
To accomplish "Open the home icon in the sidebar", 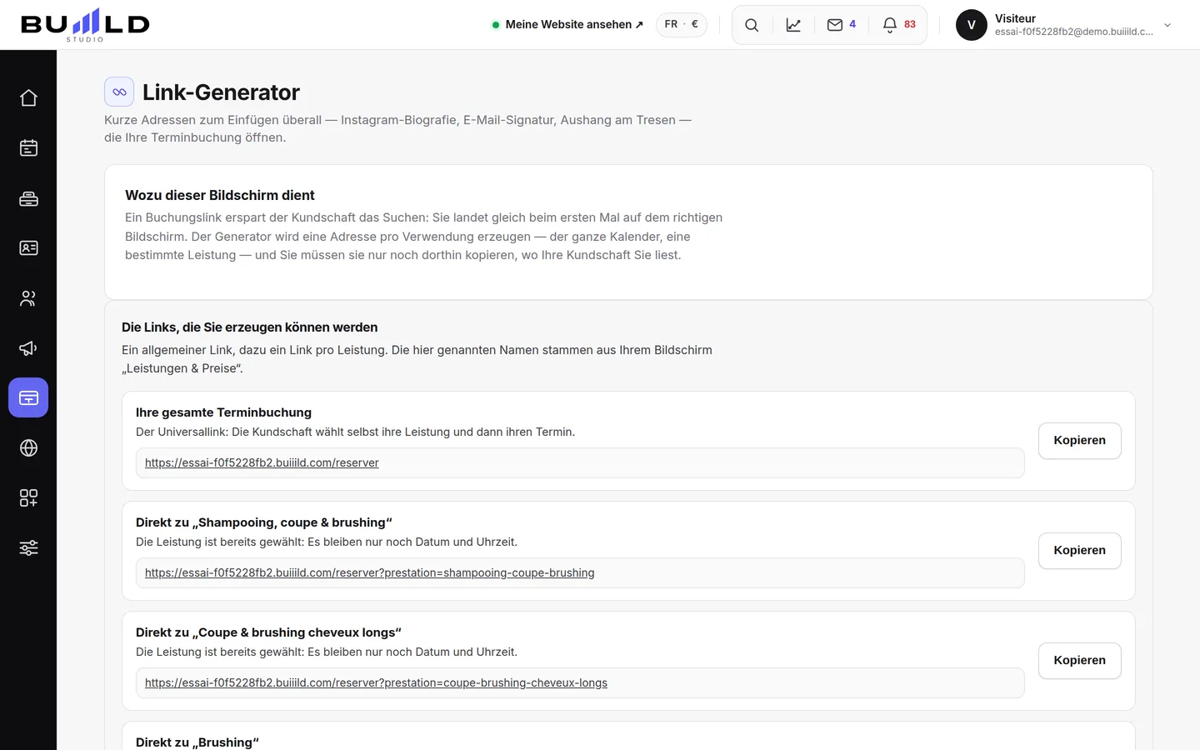I will (x=28, y=98).
